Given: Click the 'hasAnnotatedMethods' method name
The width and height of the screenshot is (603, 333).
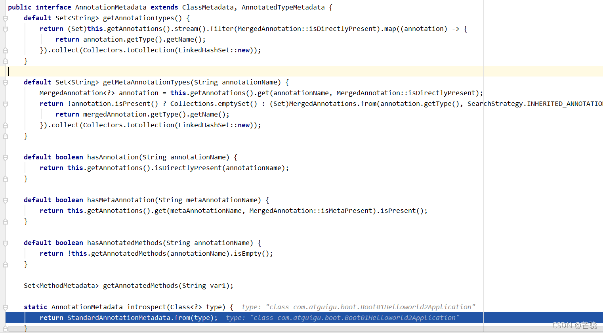Looking at the screenshot, I should click(x=125, y=243).
